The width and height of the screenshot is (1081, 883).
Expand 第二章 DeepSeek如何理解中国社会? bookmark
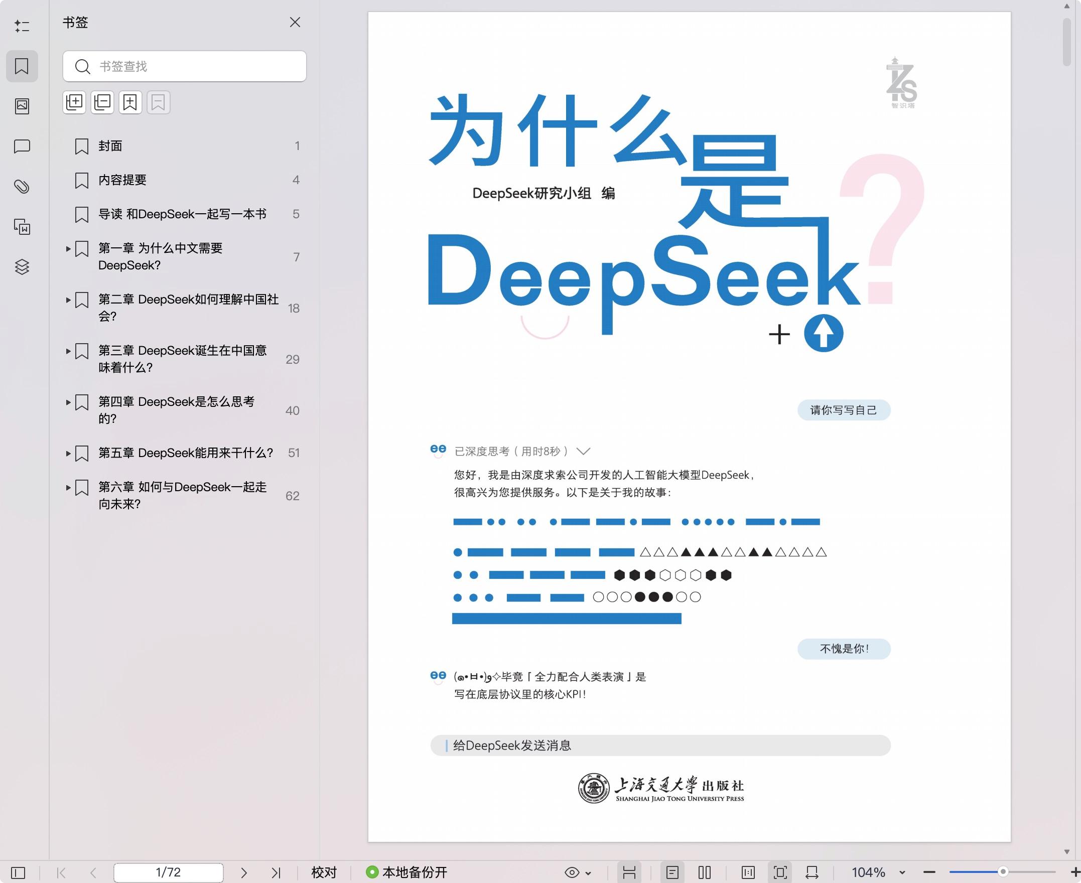tap(68, 300)
